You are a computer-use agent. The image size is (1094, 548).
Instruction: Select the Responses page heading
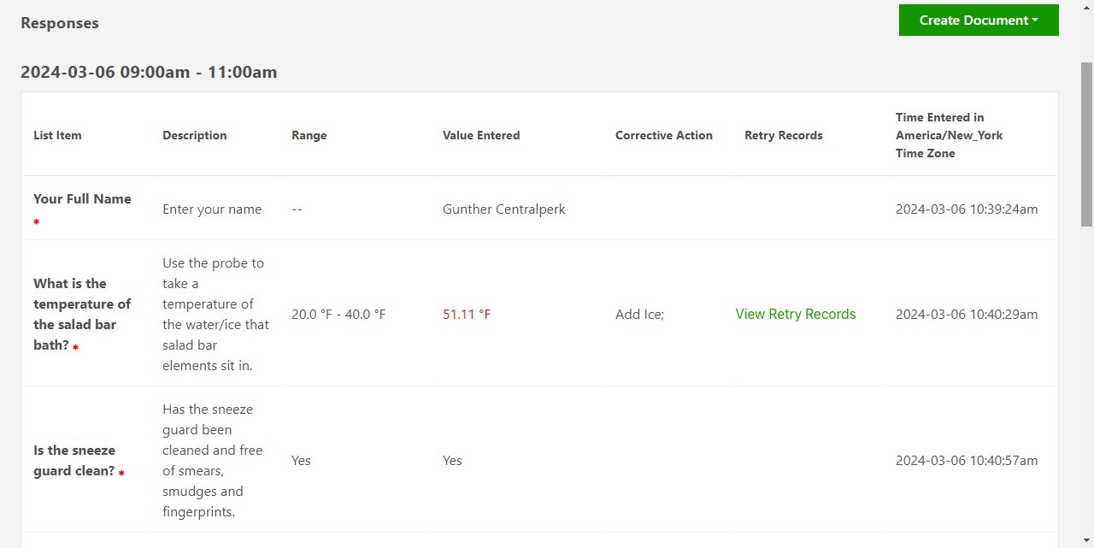click(x=60, y=23)
